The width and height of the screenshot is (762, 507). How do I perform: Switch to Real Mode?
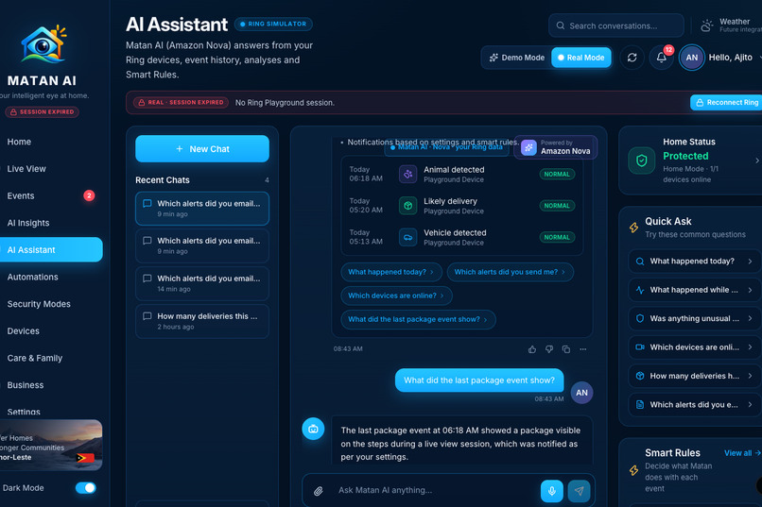pos(580,58)
